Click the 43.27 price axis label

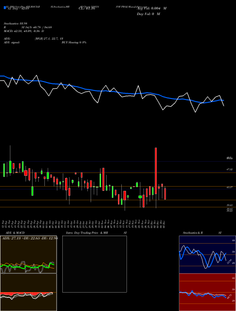click(229, 187)
